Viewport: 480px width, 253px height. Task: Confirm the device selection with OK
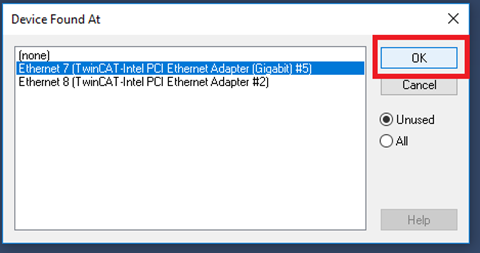(x=419, y=58)
